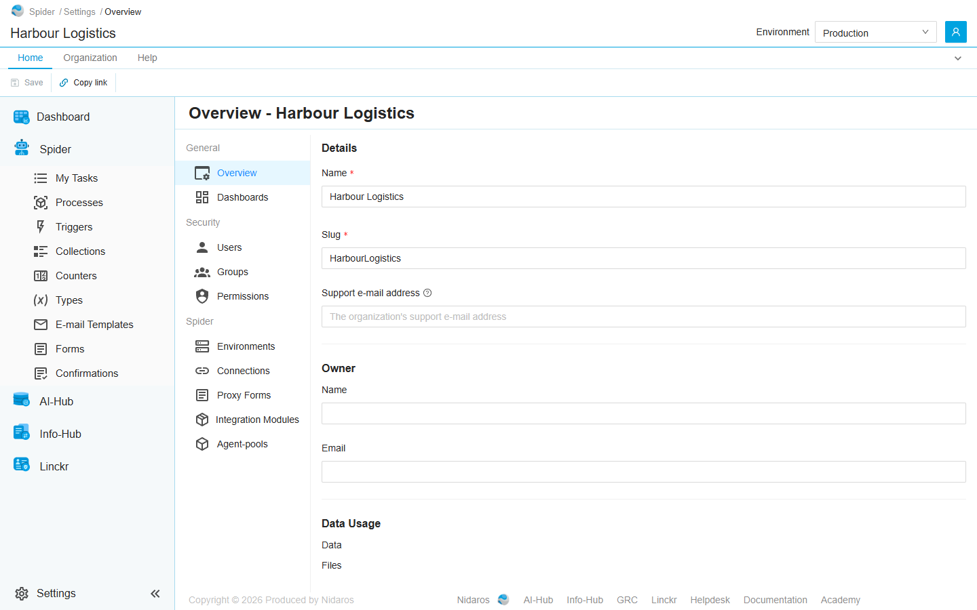Click the Details Name input field
977x610 pixels.
[643, 197]
